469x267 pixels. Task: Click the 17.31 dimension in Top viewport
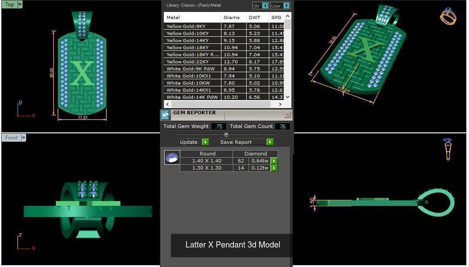[x=82, y=117]
